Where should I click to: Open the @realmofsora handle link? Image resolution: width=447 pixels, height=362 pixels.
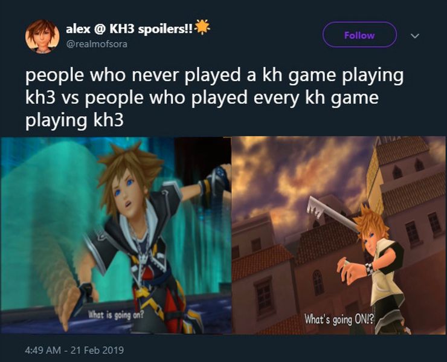tap(97, 44)
